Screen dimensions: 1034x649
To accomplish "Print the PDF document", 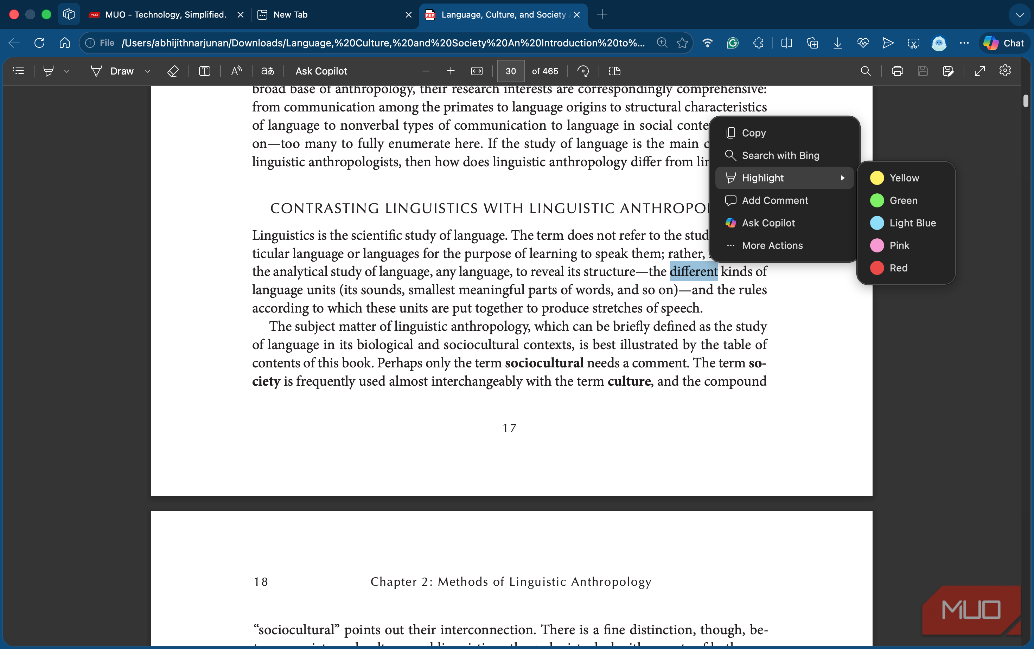I will point(898,71).
